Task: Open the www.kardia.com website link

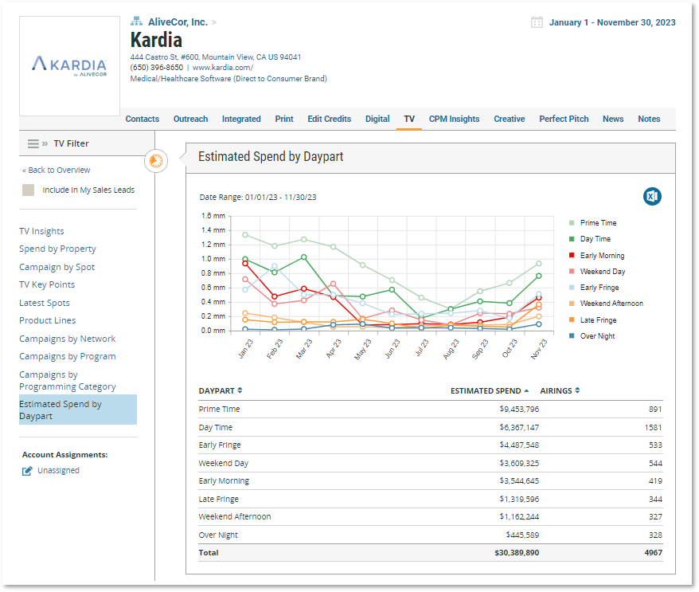Action: click(223, 68)
